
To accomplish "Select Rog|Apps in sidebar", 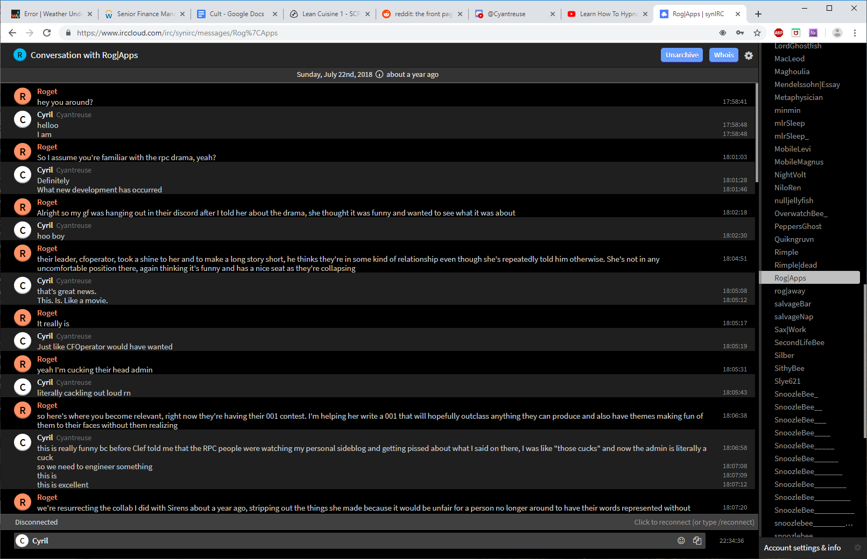I will point(809,278).
